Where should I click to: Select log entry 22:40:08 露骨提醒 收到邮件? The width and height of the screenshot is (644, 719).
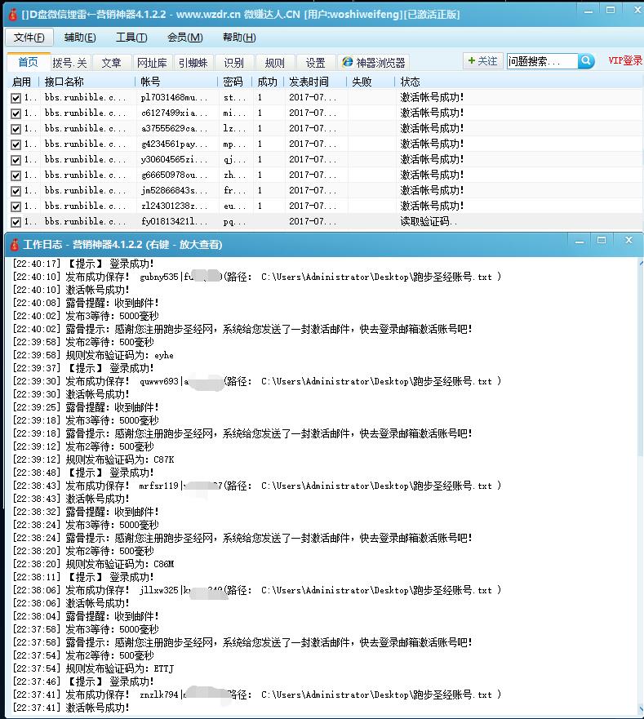pyautogui.click(x=86, y=303)
